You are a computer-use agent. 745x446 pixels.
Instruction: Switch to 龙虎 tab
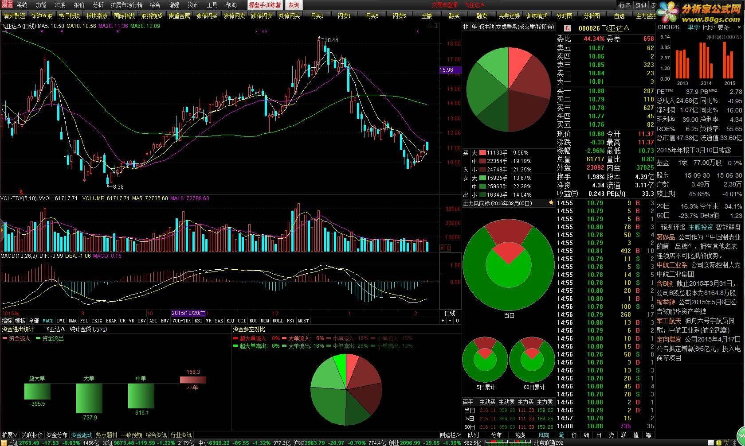[520, 435]
